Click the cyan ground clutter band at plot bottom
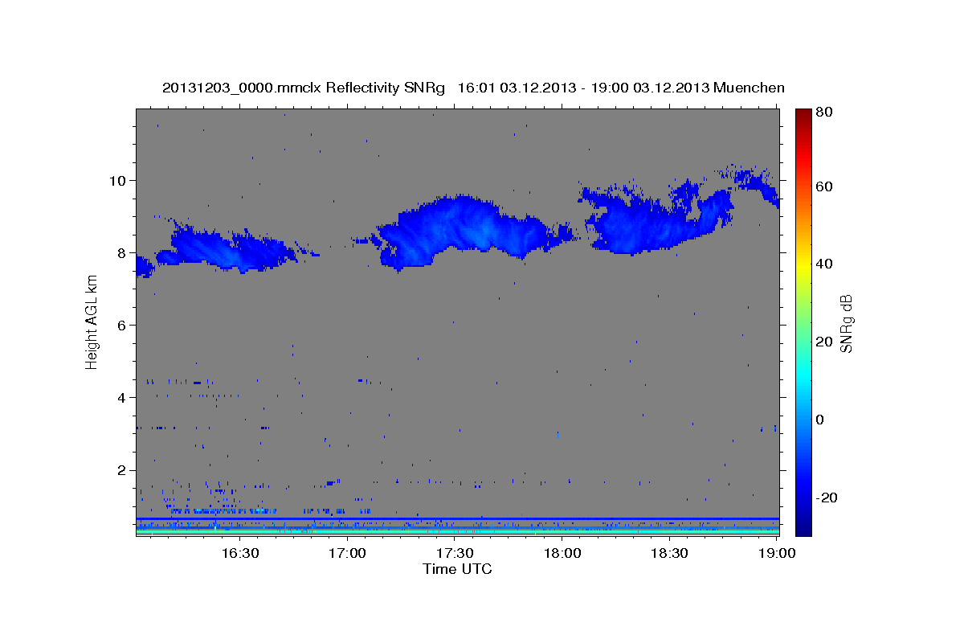This screenshot has width=964, height=643. (x=457, y=531)
